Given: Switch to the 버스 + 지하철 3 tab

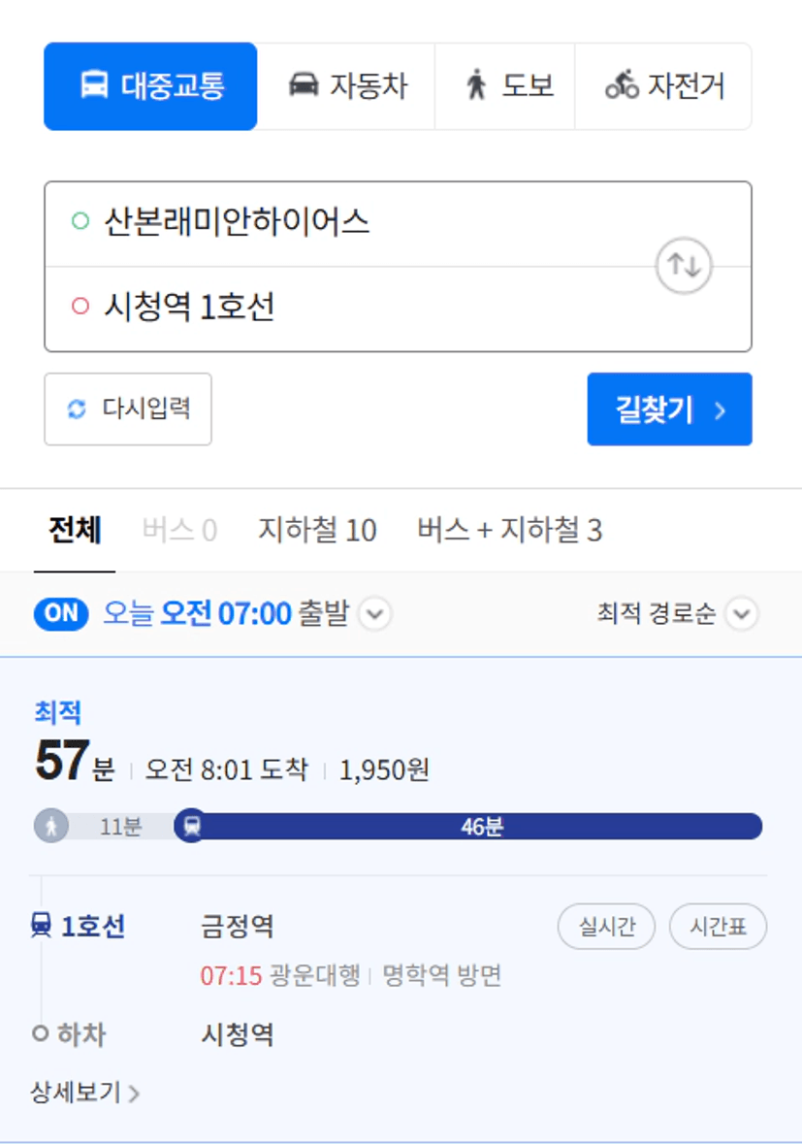Looking at the screenshot, I should 510,530.
